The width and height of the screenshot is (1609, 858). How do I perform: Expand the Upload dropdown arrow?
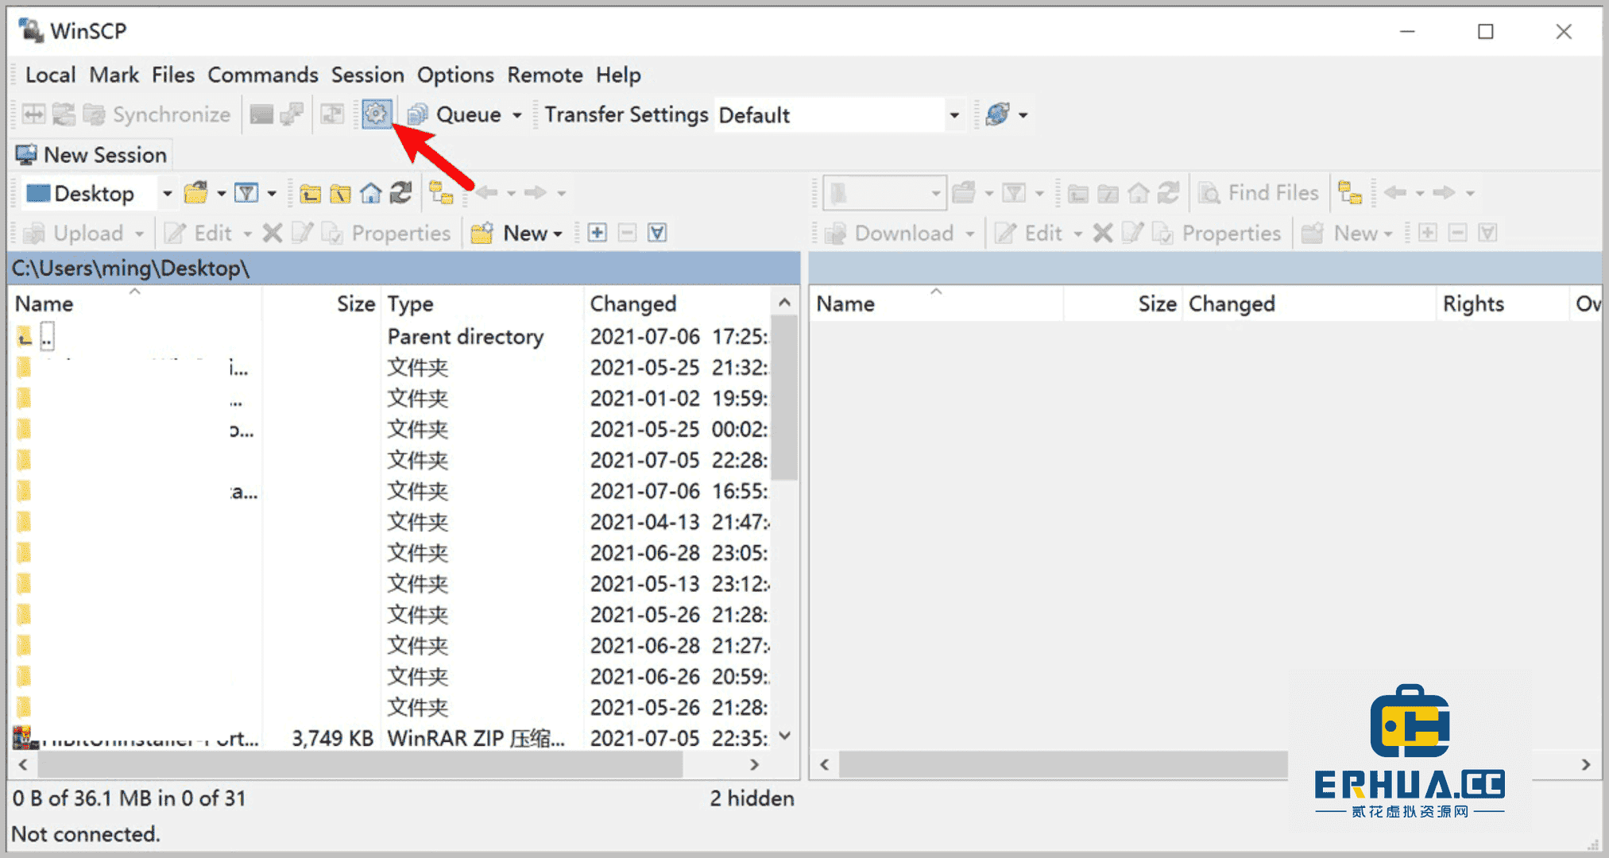pos(140,234)
